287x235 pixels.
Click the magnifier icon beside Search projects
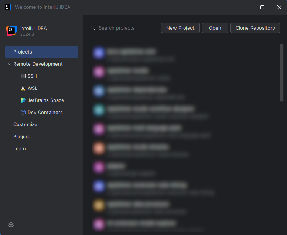point(93,28)
